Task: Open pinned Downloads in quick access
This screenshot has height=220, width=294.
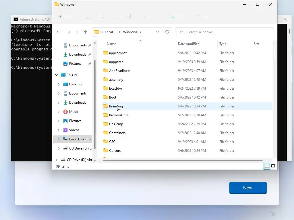Action: (78, 54)
